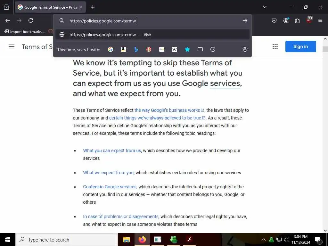
Task: Open the 3:04 PM clock calendar
Action: [301, 240]
